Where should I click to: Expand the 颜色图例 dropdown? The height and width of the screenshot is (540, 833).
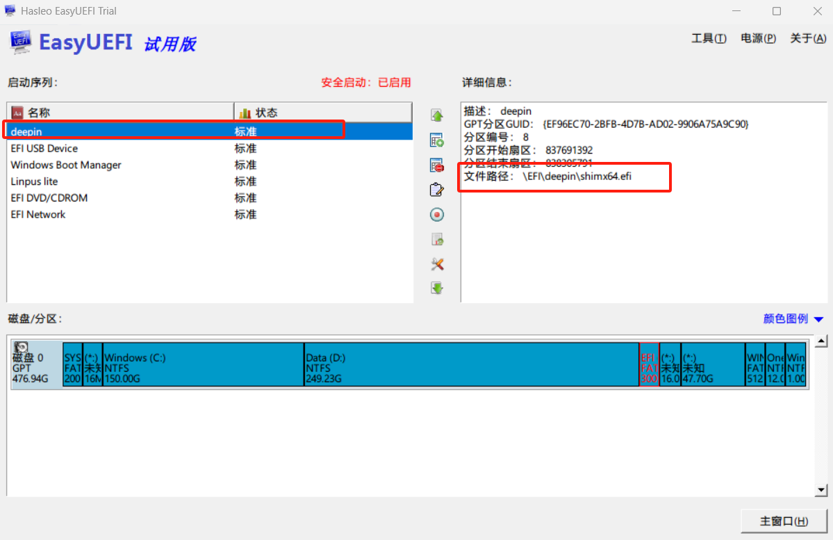click(x=793, y=319)
